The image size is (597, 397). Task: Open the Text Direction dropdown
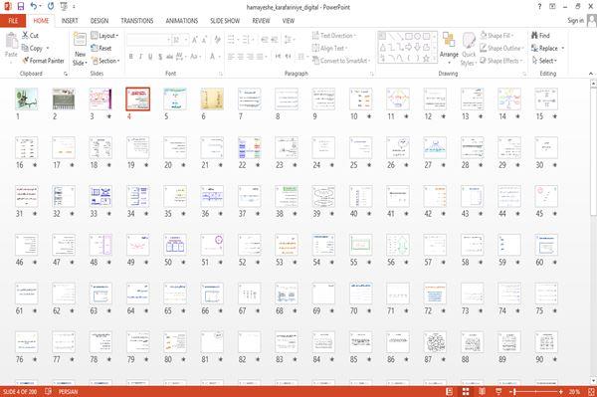334,36
